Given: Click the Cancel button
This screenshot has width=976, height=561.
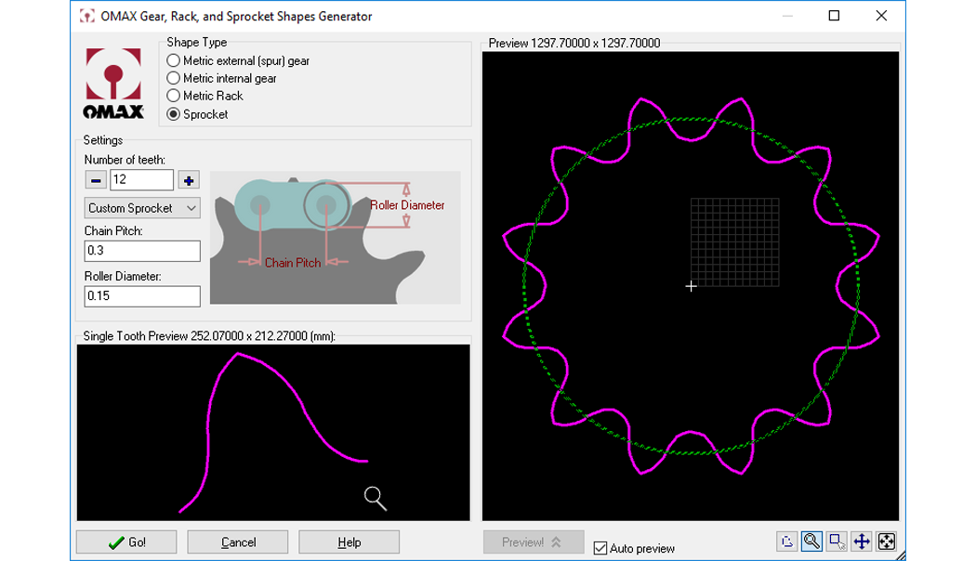Looking at the screenshot, I should pyautogui.click(x=238, y=542).
